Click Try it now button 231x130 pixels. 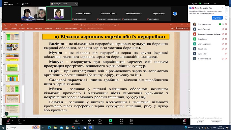pyautogui.click(x=217, y=18)
